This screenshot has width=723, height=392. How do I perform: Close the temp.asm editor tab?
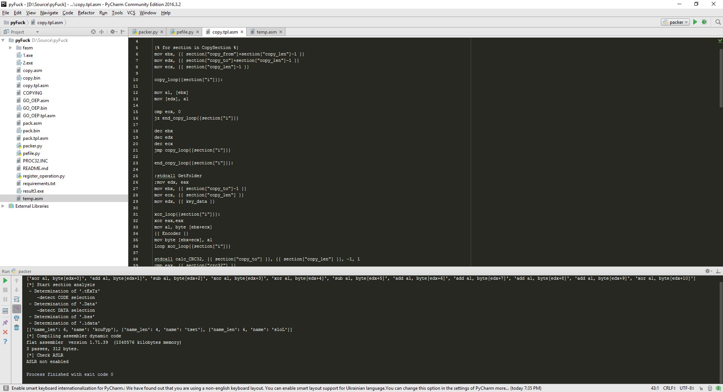tap(281, 32)
